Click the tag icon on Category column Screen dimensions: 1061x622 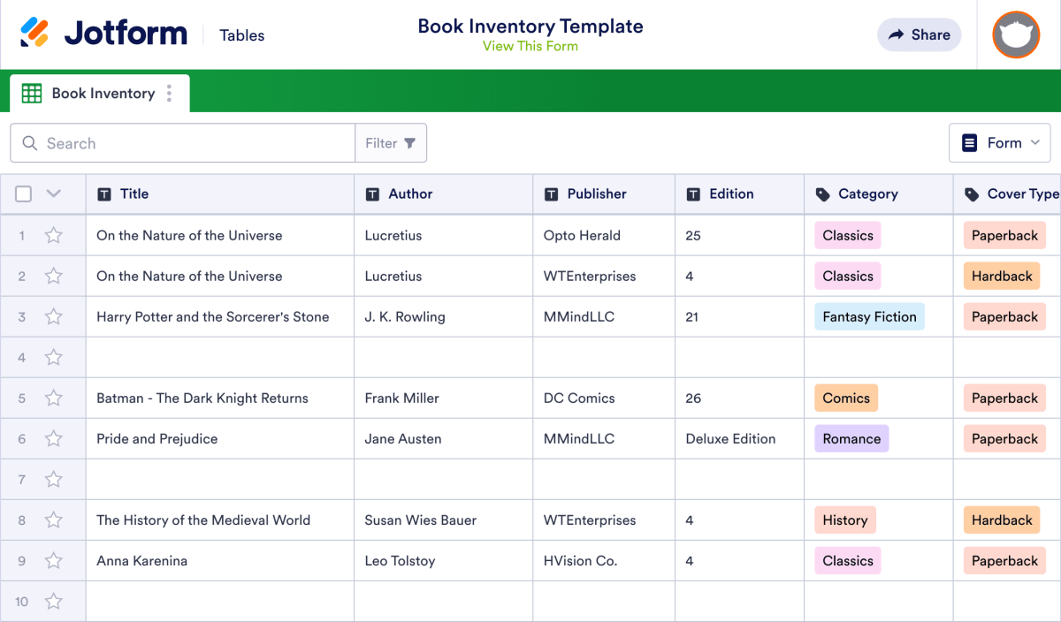[x=821, y=193]
